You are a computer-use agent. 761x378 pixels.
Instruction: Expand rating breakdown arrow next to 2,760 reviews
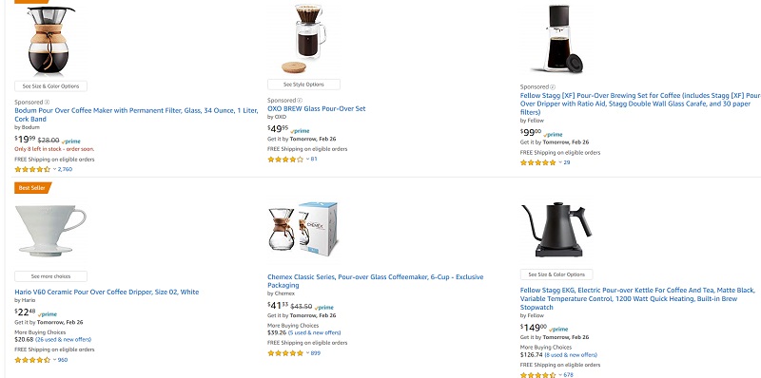(54, 170)
